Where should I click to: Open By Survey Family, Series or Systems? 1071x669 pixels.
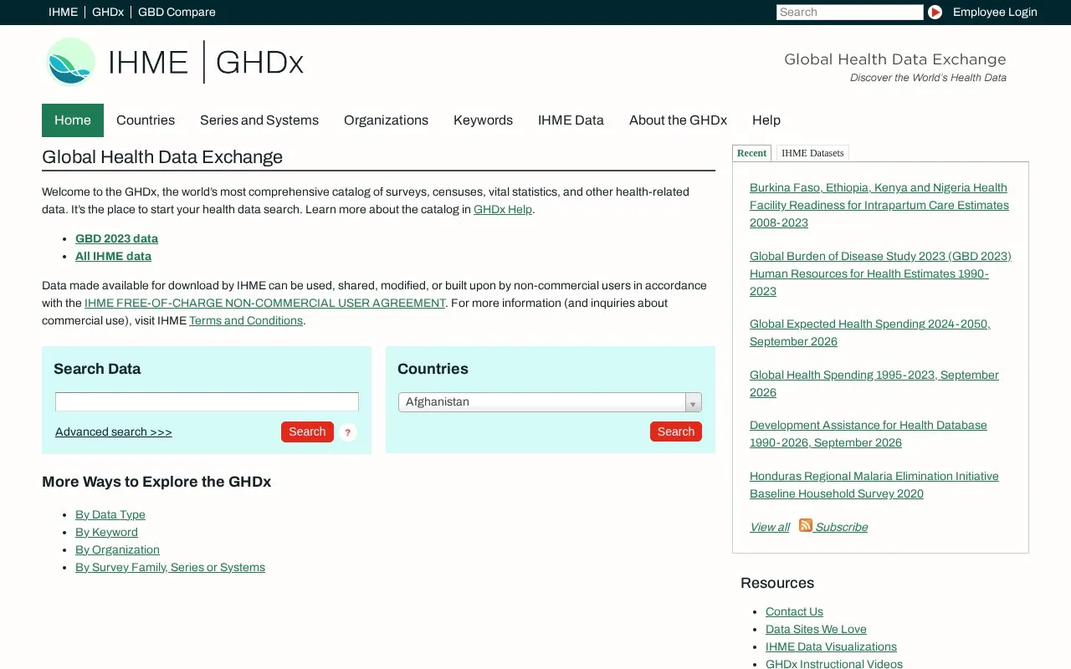(170, 567)
